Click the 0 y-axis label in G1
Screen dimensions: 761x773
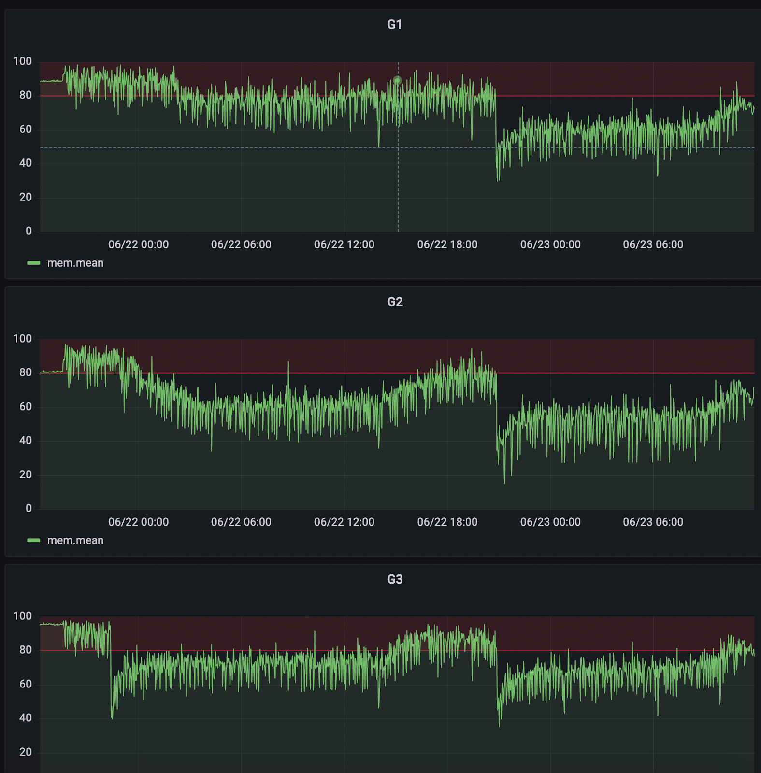[29, 231]
